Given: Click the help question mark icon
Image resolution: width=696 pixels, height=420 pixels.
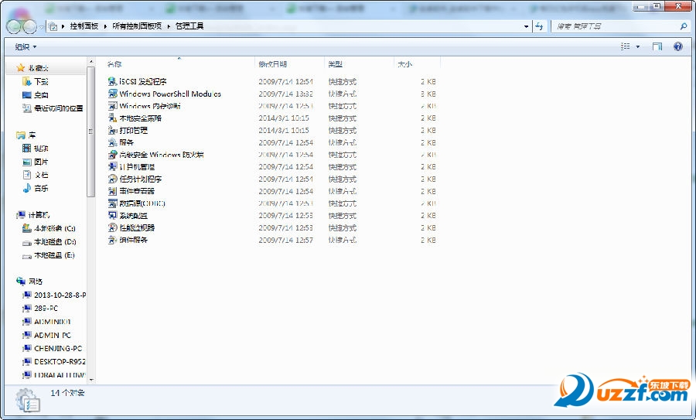Looking at the screenshot, I should (678, 46).
